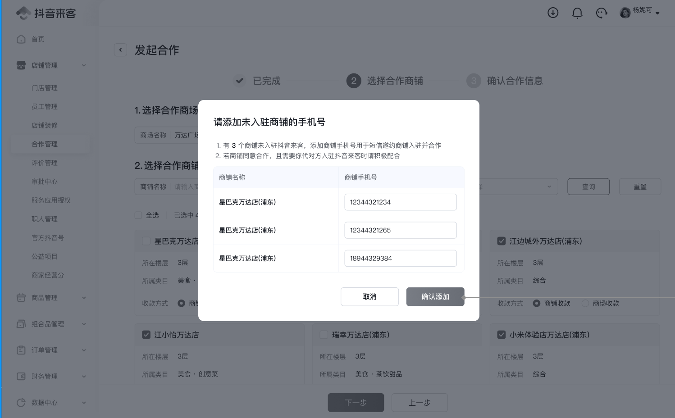The image size is (675, 418).
Task: Click the download icon in header
Action: point(553,13)
